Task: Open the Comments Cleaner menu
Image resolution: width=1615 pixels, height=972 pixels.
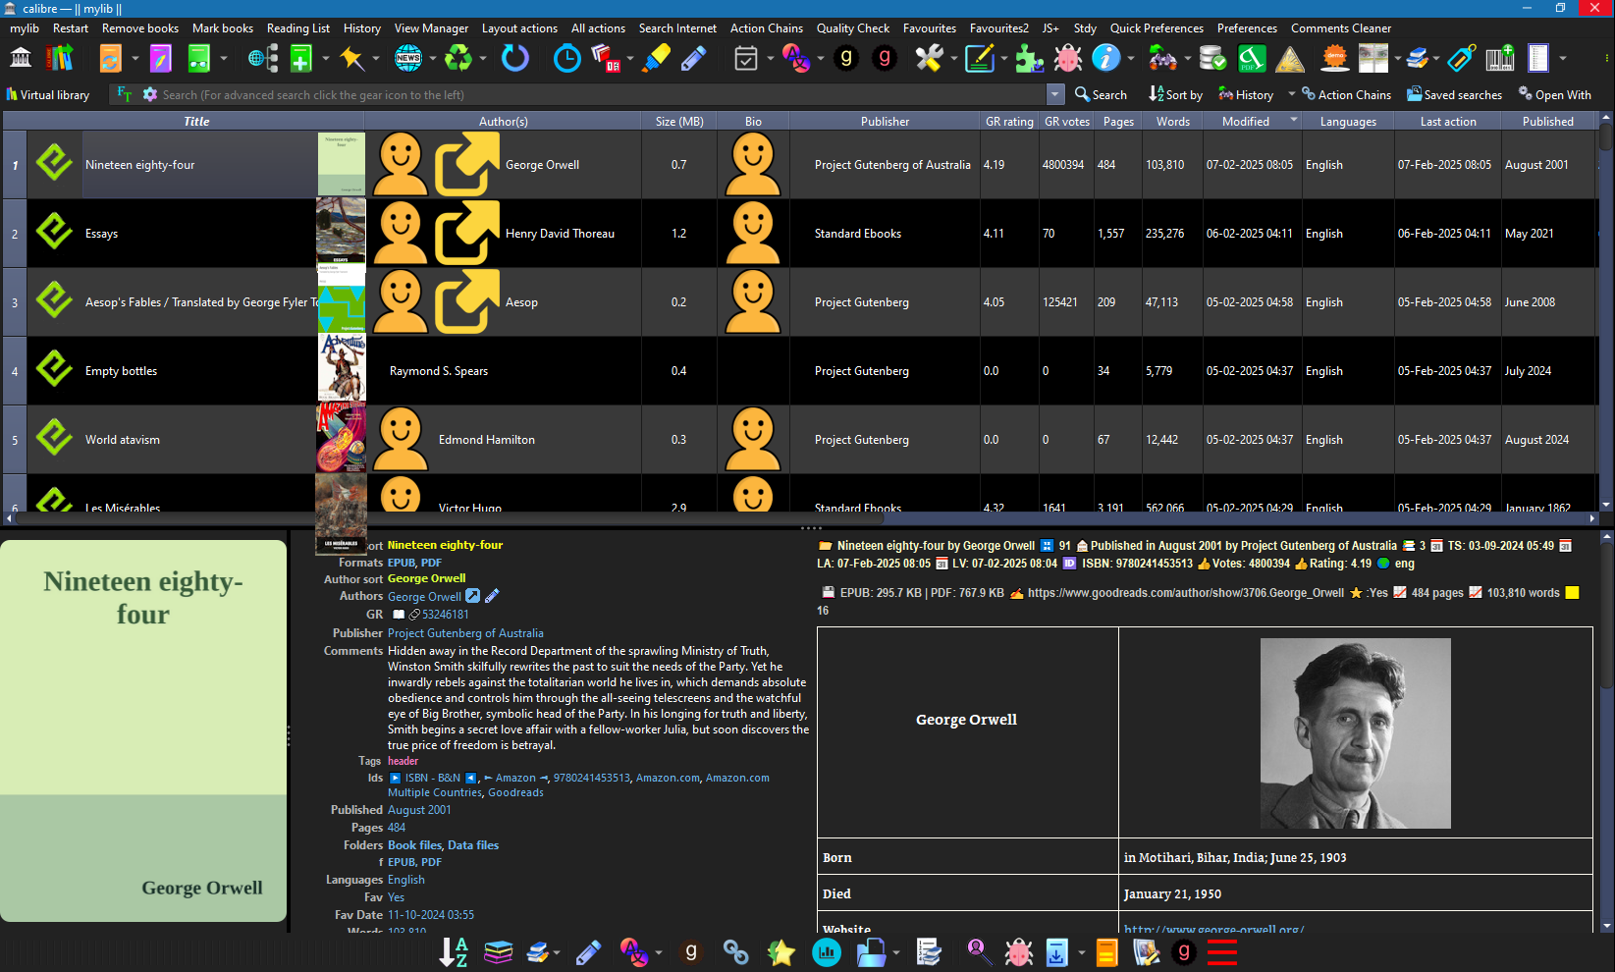Action: pos(1341,28)
